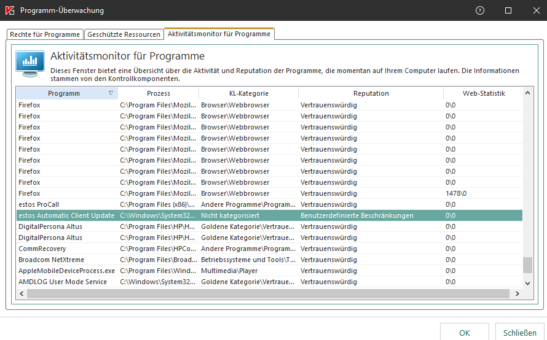The height and width of the screenshot is (340, 547).
Task: Select AMDLOG User Mode Service row
Action: tap(269, 282)
